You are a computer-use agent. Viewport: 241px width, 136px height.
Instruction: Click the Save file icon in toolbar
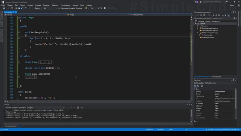pyautogui.click(x=19, y=8)
